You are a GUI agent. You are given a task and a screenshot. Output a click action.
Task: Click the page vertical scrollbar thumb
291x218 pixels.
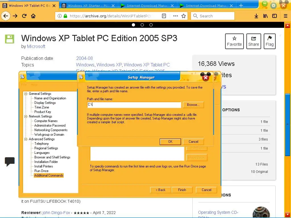click(x=288, y=125)
